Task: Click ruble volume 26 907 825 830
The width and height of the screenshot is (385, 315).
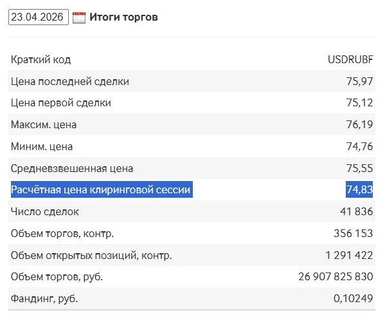Action: coord(336,276)
